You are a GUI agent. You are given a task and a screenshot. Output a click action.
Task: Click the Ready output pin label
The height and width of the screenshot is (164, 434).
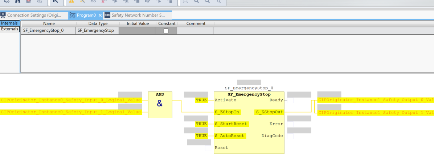tap(276, 100)
